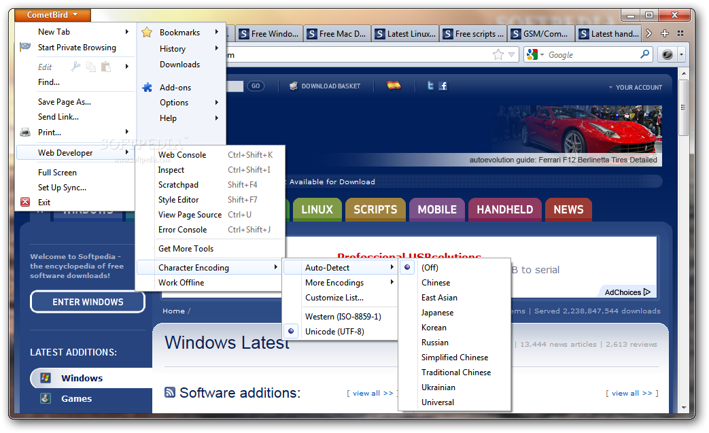Viewport: 709px width, 433px height.
Task: Select Japanese auto-detect option
Action: (455, 312)
